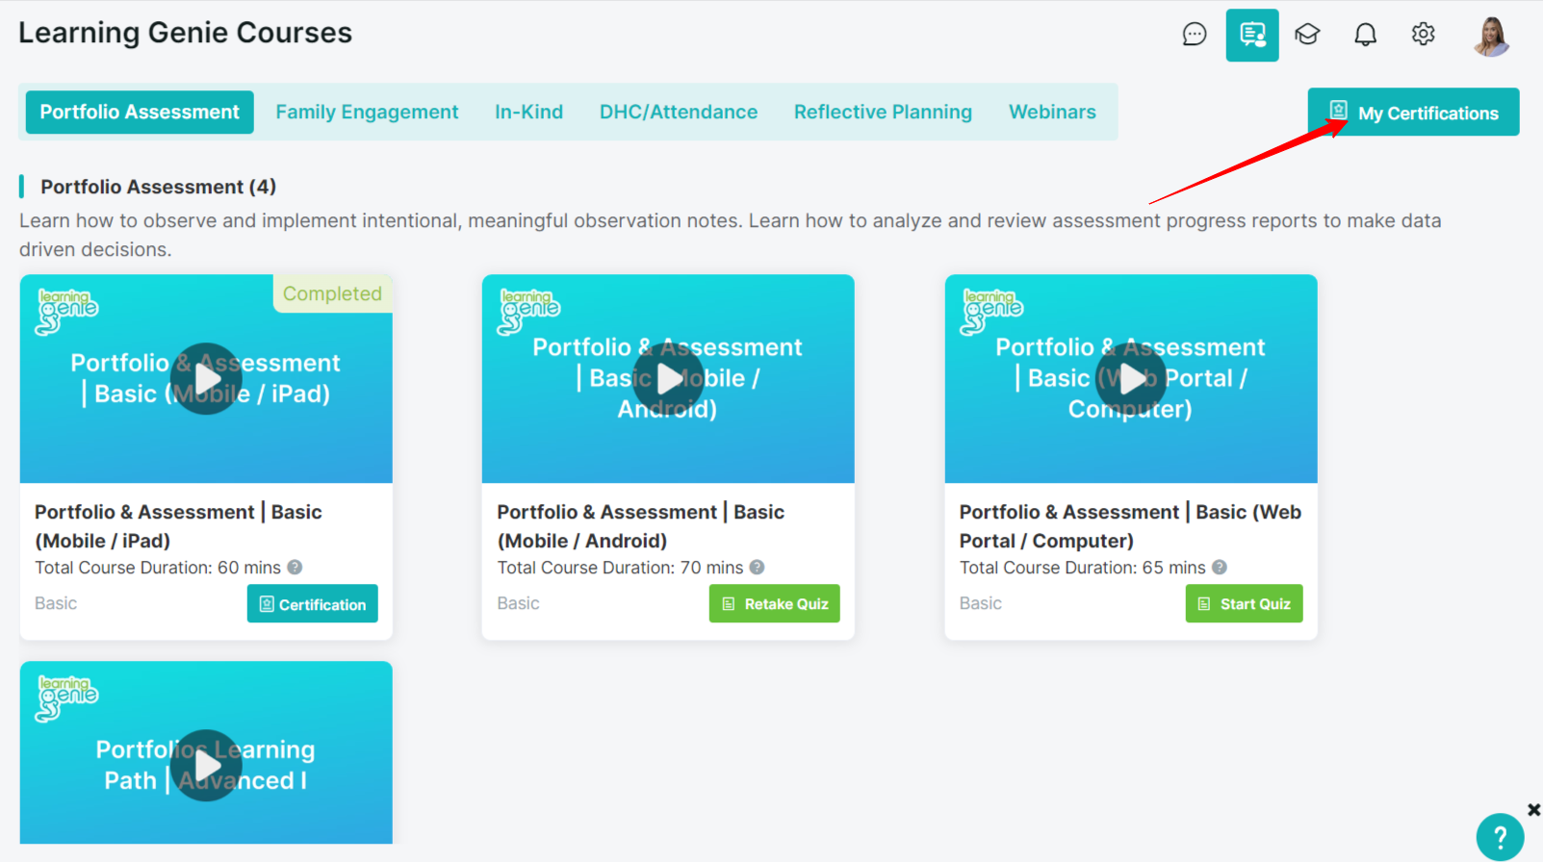Open the chat messages icon
This screenshot has width=1543, height=862.
(1194, 35)
